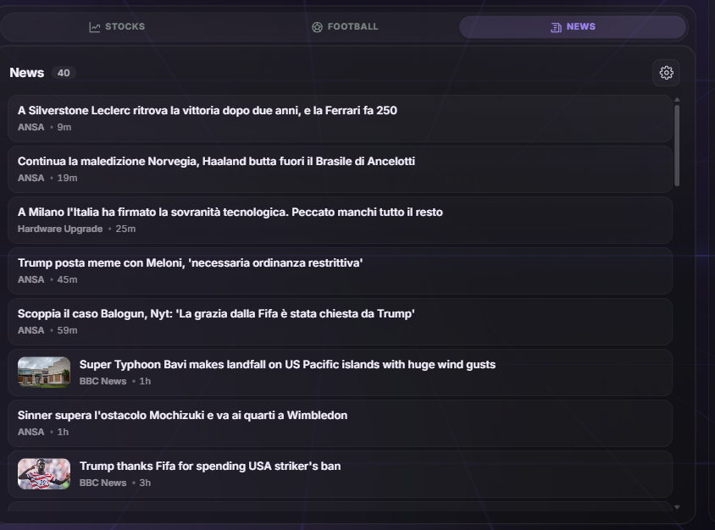Click the 9m timestamp
Screen dimensions: 715x530
[64, 127]
